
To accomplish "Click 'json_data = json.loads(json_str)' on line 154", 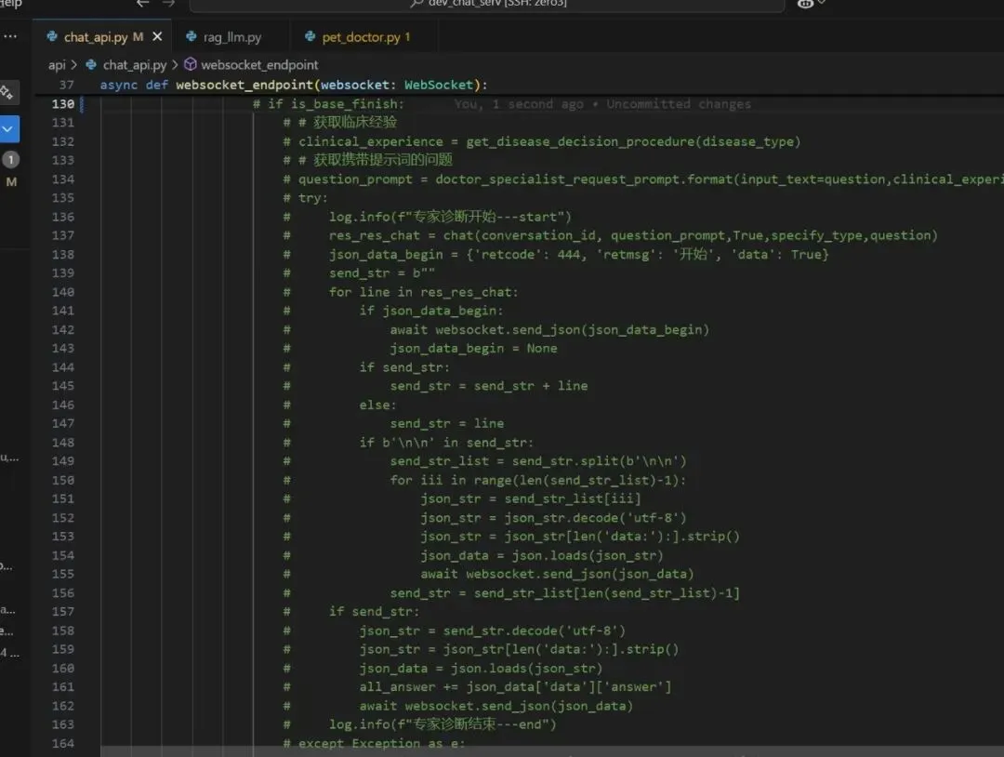I will pos(542,555).
